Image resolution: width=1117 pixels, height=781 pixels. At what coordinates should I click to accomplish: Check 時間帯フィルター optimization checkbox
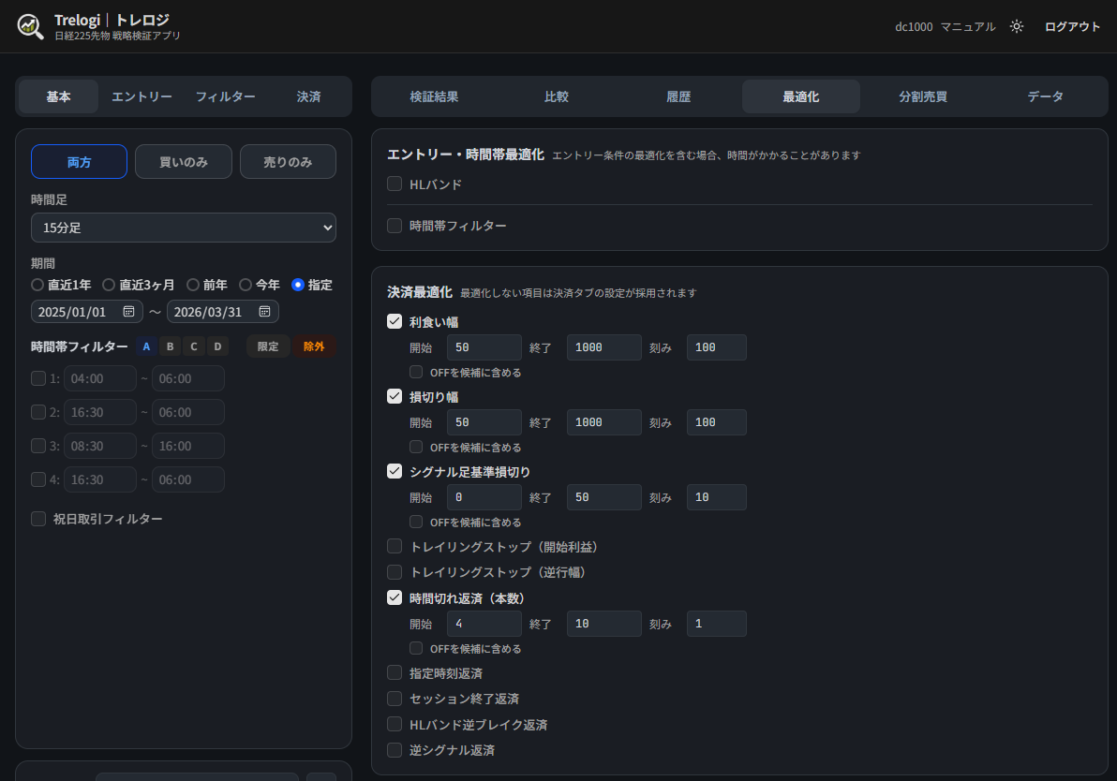pos(395,225)
